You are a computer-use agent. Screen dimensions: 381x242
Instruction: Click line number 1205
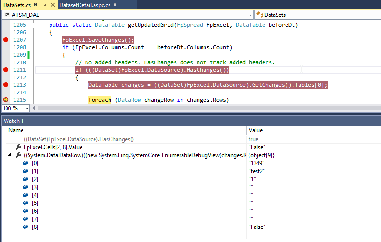[20, 25]
